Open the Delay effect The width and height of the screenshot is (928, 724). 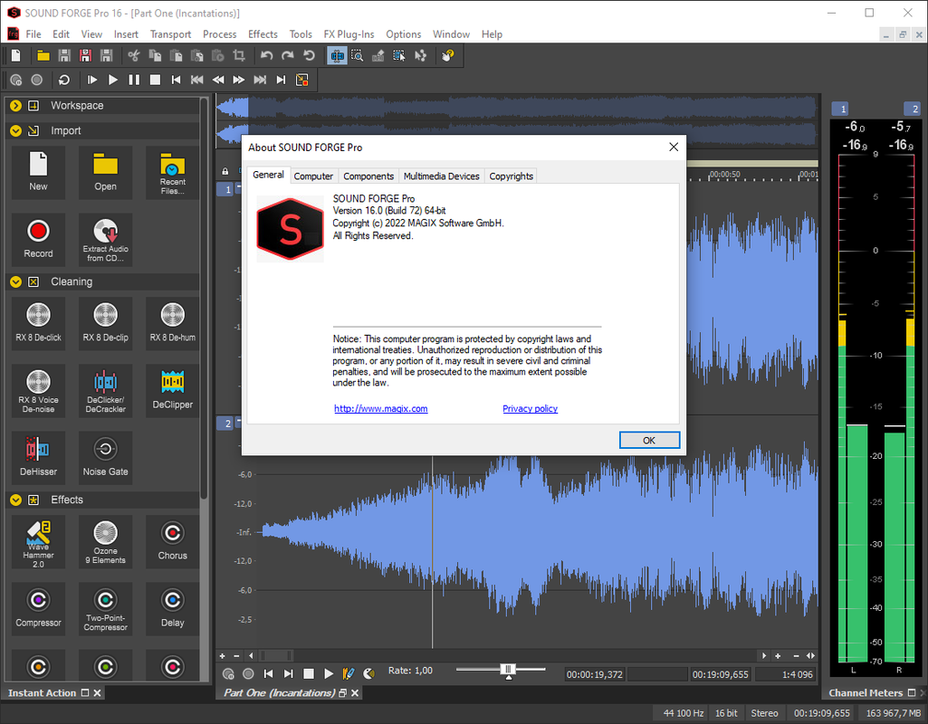coord(172,609)
